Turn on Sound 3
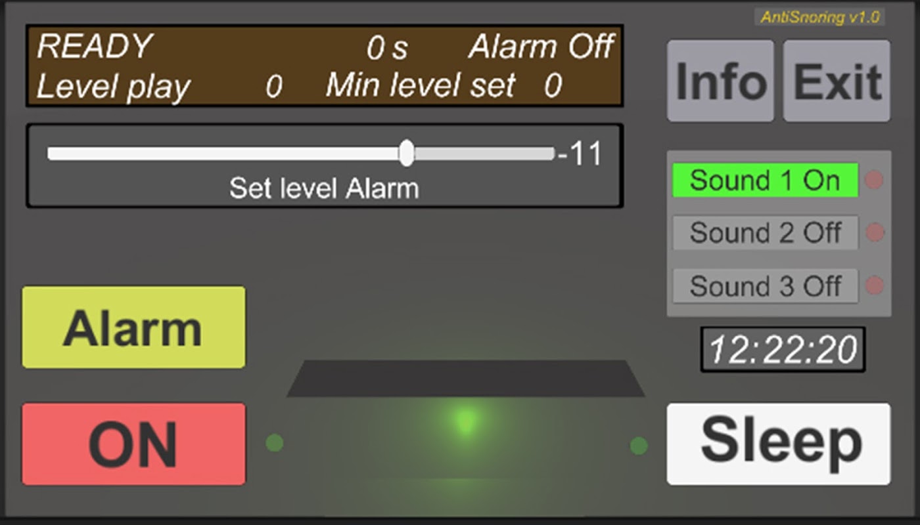This screenshot has width=920, height=525. 765,286
